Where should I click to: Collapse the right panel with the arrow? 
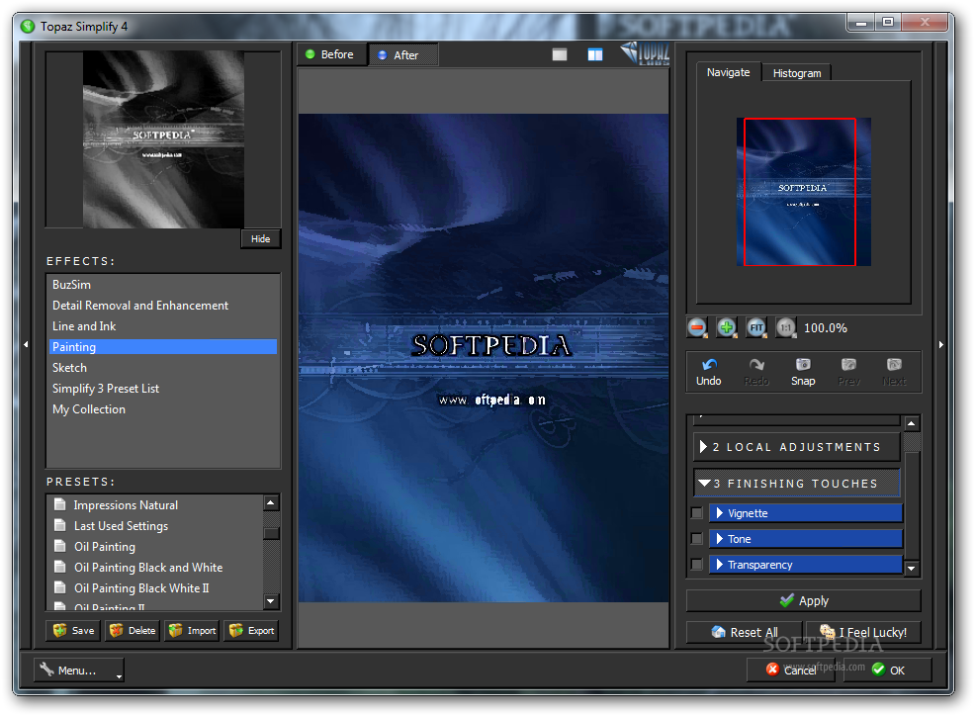pos(940,344)
